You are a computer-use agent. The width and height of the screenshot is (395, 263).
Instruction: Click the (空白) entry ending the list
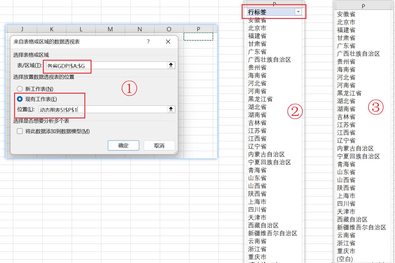pos(345,259)
